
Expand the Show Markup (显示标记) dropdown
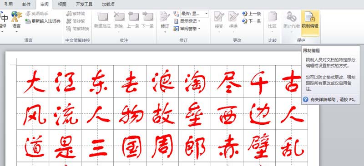[x=187, y=21]
